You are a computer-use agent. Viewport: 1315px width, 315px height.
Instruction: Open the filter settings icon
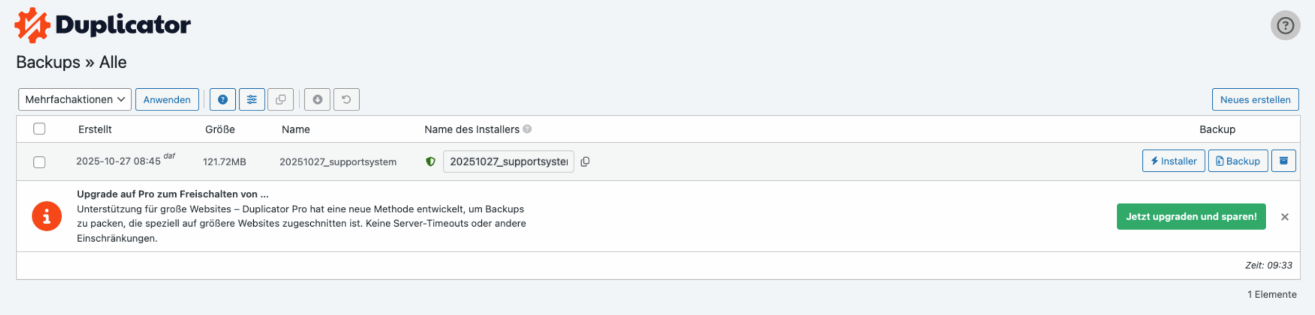pyautogui.click(x=252, y=99)
